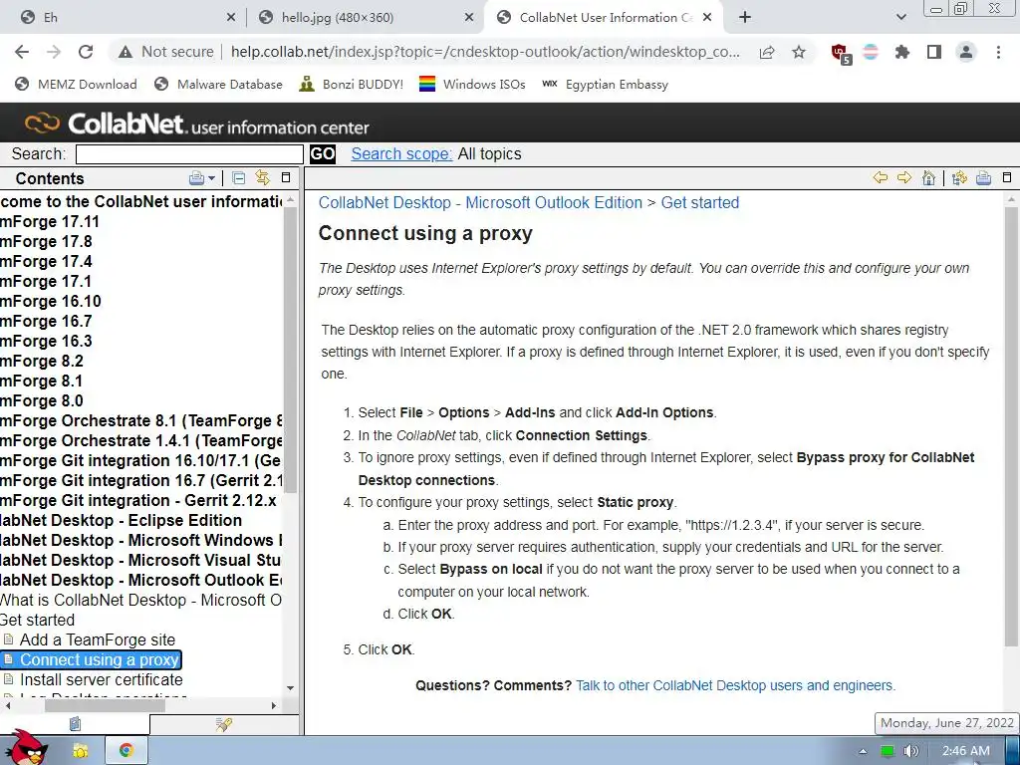This screenshot has height=765, width=1020.
Task: Go forward with the yellow right arrow
Action: [x=904, y=177]
